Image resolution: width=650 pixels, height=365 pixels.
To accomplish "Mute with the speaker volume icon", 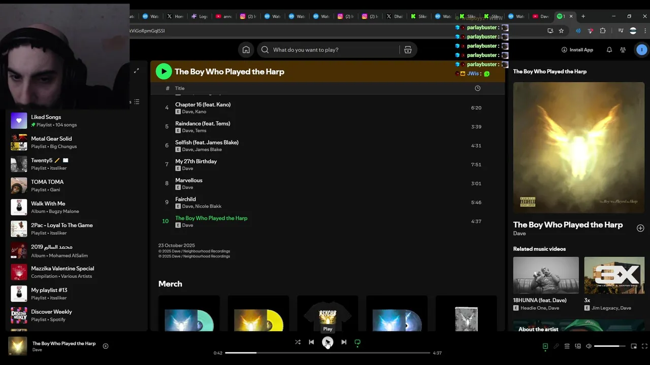I will pyautogui.click(x=589, y=346).
